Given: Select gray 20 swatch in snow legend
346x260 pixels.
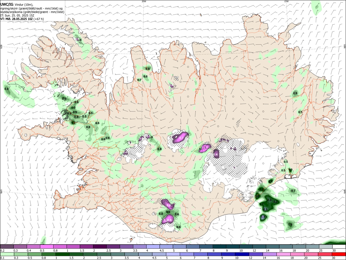Looking at the screenshot, I should point(312,246).
